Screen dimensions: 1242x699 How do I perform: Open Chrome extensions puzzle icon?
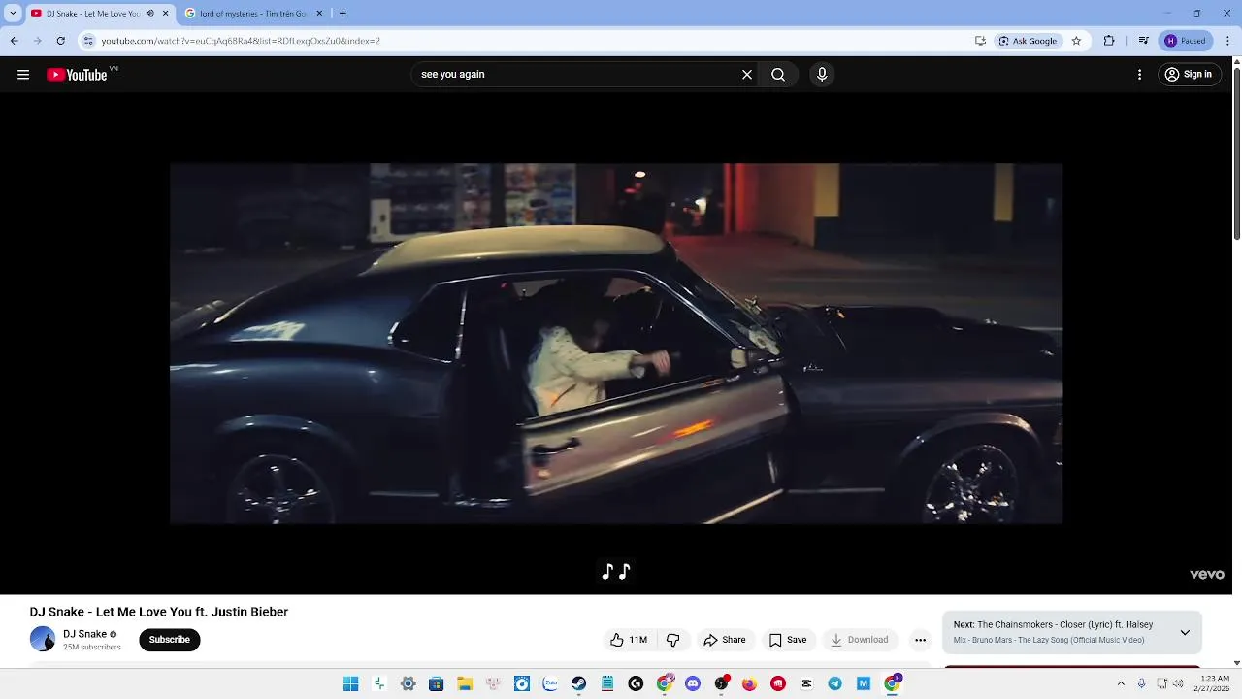[x=1109, y=41]
